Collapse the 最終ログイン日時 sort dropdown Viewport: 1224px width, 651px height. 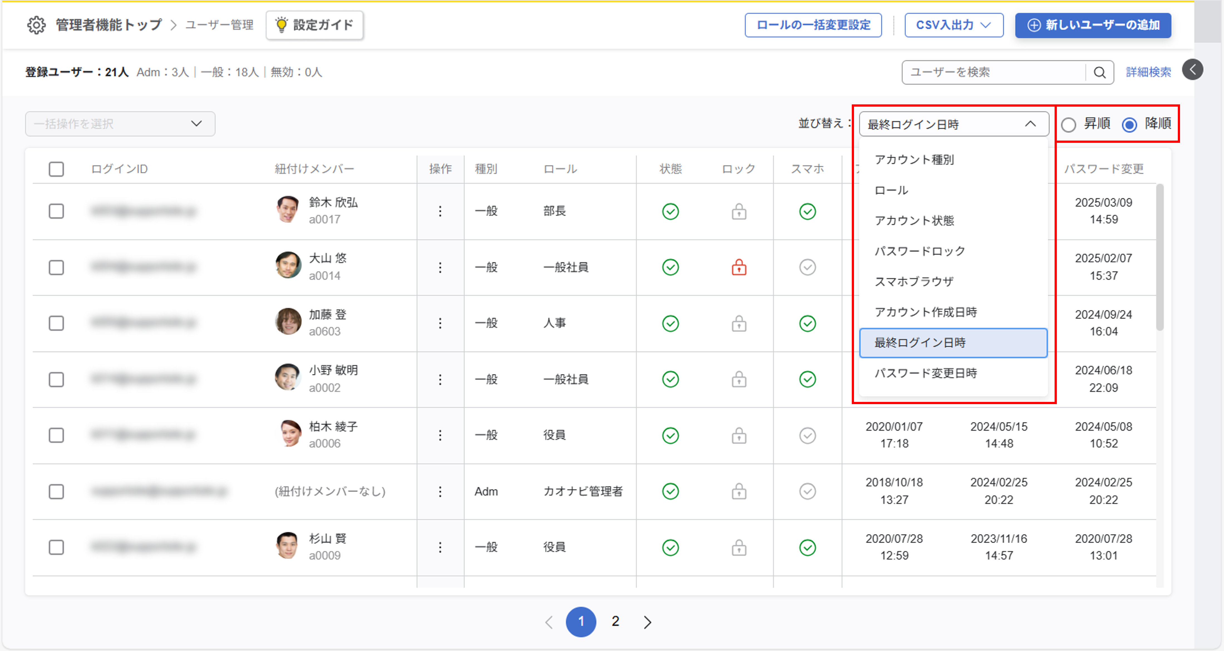[x=954, y=124]
